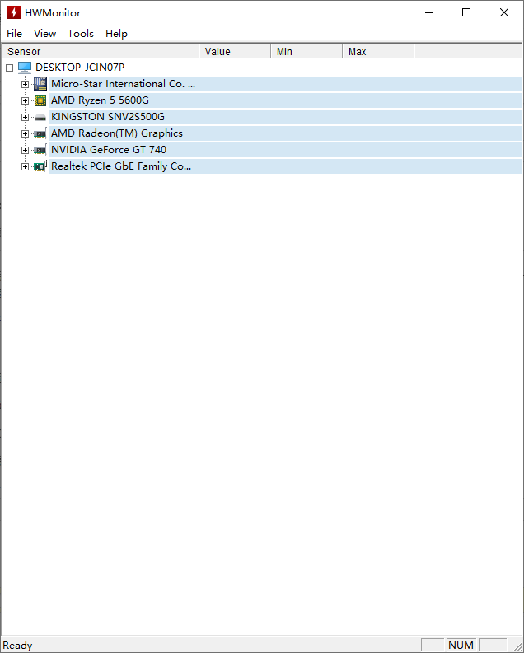Click the KINGSTON SNV2S500G drive icon

pos(40,118)
